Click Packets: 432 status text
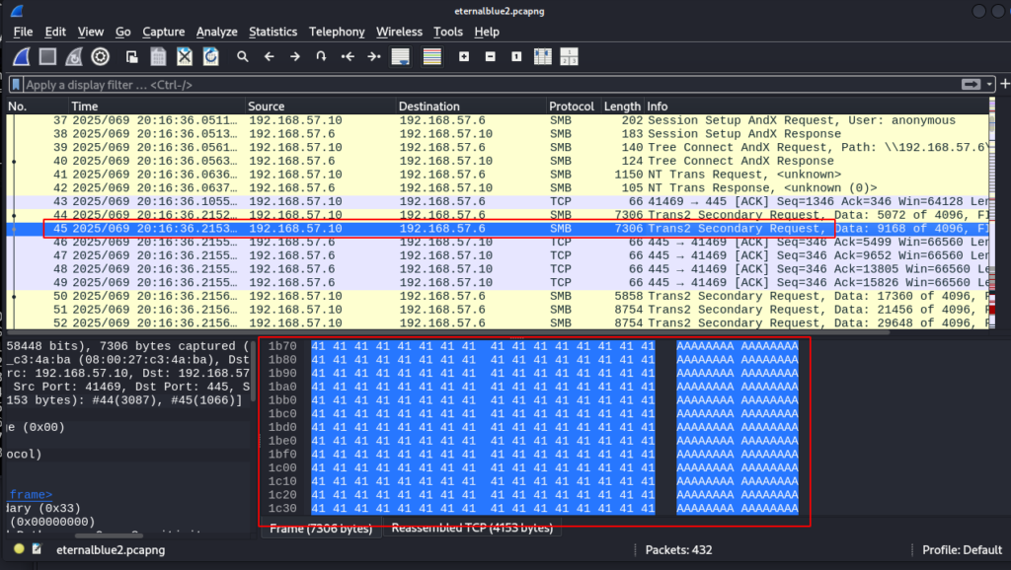Image resolution: width=1011 pixels, height=570 pixels. pos(678,550)
